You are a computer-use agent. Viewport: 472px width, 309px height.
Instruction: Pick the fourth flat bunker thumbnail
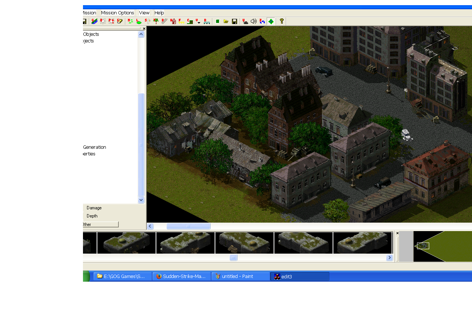(x=303, y=243)
